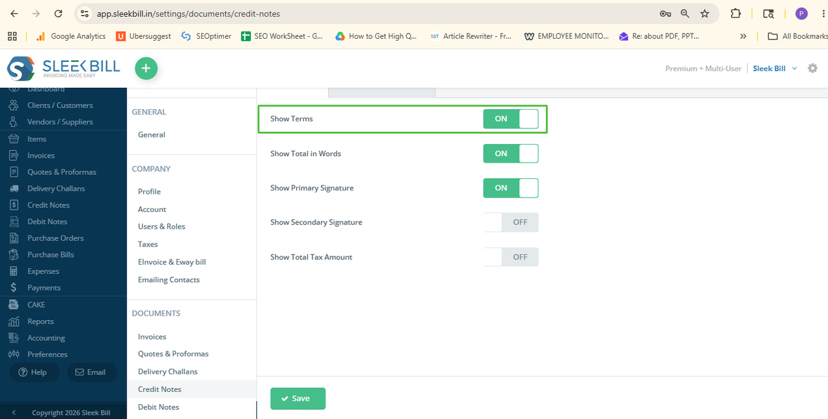Open Users & Roles settings
Viewport: 828px width, 419px height.
(x=162, y=227)
